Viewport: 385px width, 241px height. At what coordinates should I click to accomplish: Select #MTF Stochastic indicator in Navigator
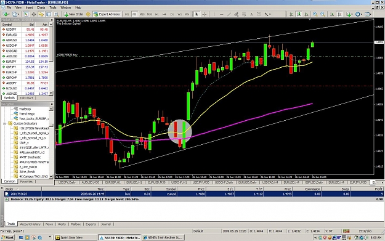[30, 157]
